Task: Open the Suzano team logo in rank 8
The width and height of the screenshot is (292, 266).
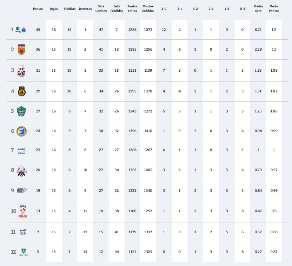Action: click(x=22, y=170)
